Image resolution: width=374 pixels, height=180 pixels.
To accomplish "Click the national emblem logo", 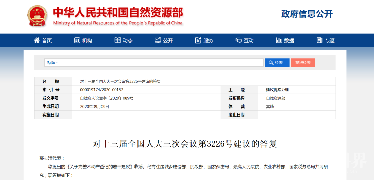I will click(x=38, y=16).
